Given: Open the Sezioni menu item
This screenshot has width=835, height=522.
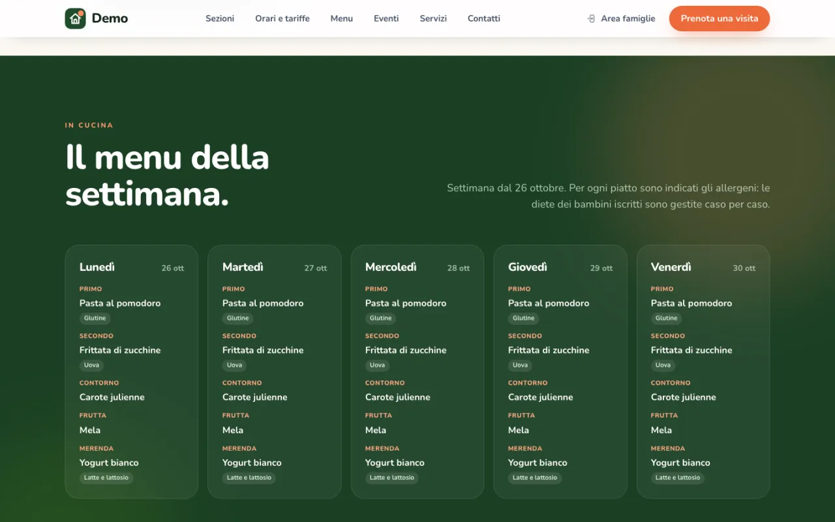Looking at the screenshot, I should tap(220, 18).
